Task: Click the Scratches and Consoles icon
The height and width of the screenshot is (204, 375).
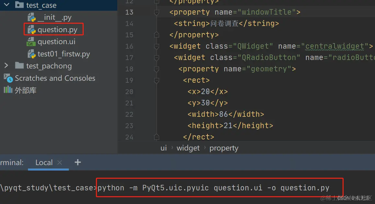Action: [8, 78]
